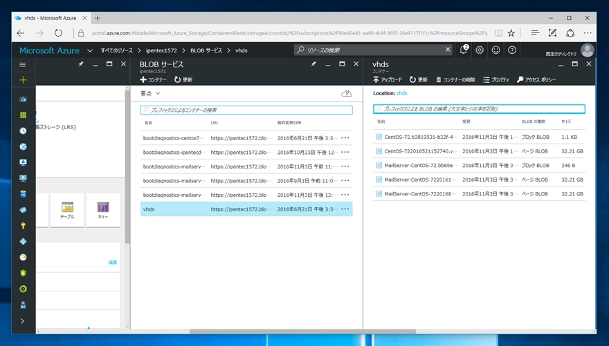Open the clock Recent sidebar icon
The image size is (609, 346).
coord(23,131)
